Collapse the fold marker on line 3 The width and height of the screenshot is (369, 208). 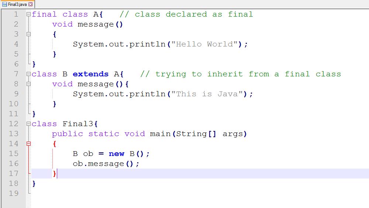click(x=28, y=34)
